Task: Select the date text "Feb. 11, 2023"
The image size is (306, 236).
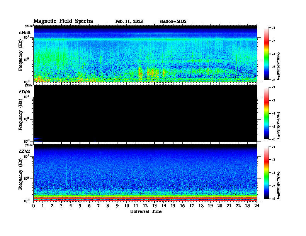Action: click(x=129, y=21)
